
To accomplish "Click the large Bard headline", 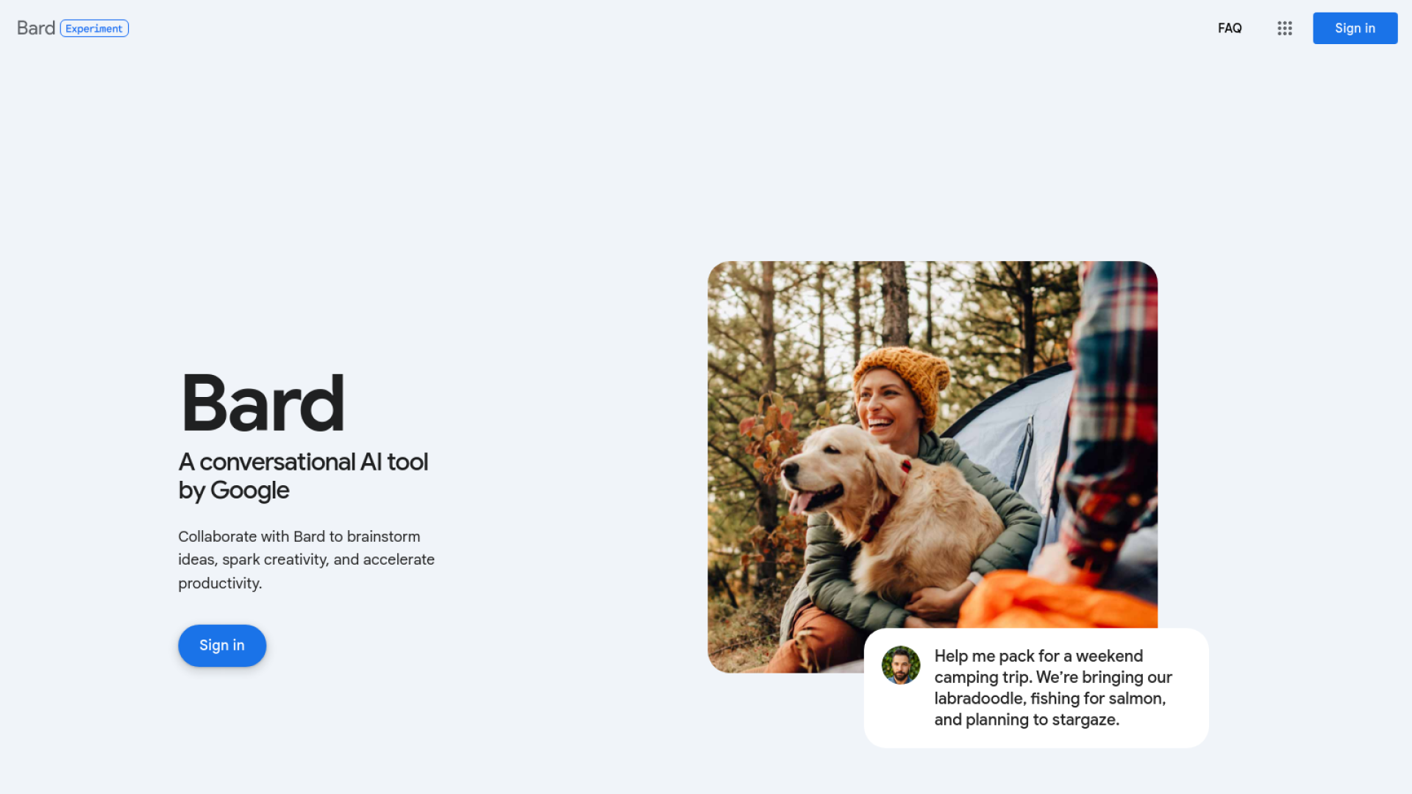I will tap(263, 403).
